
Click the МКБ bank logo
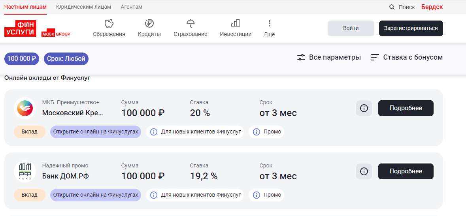coord(25,108)
